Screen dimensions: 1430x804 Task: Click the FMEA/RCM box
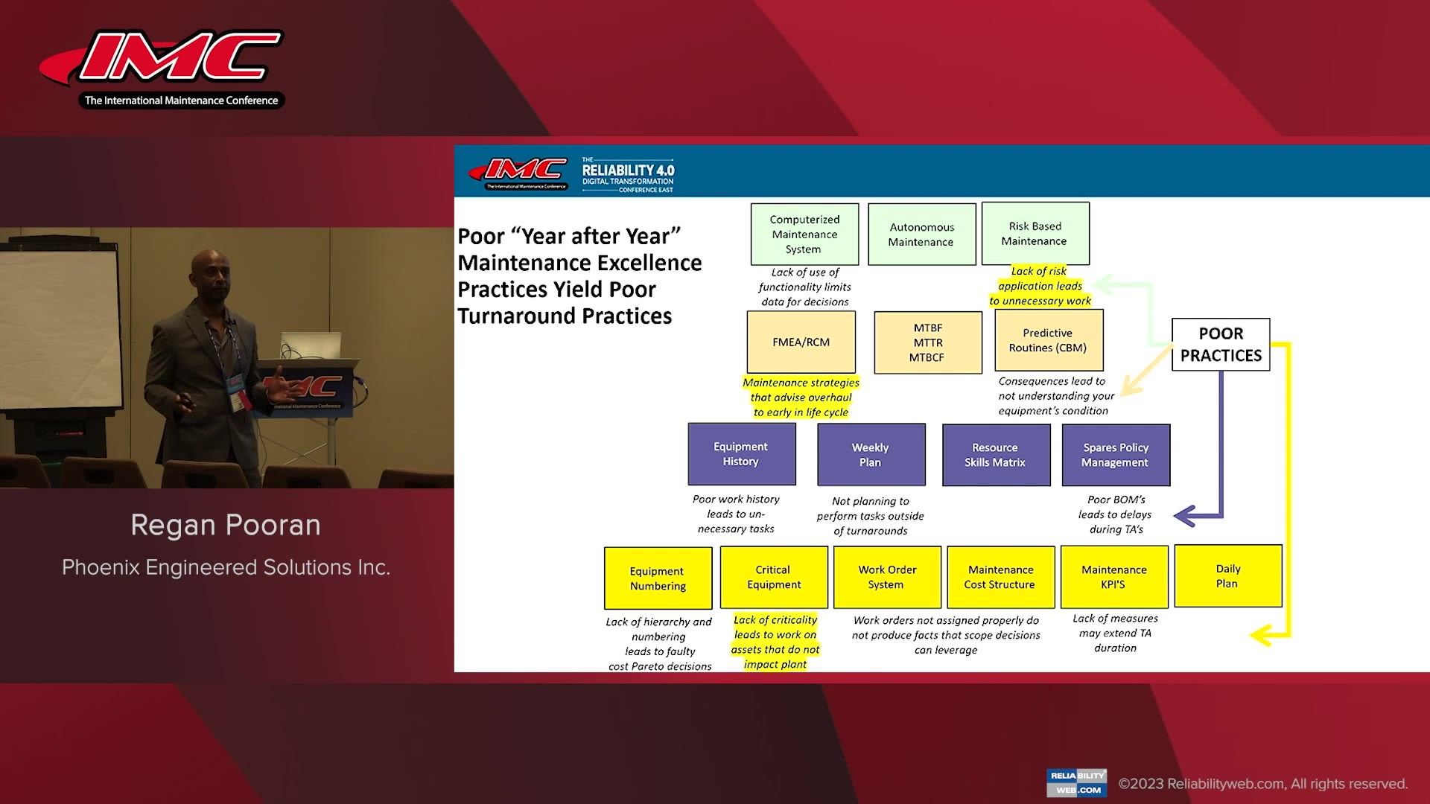tap(800, 342)
